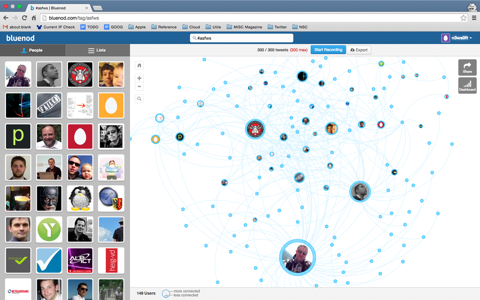Open the Utile bookmarks folder
The image size is (480, 300).
214,27
